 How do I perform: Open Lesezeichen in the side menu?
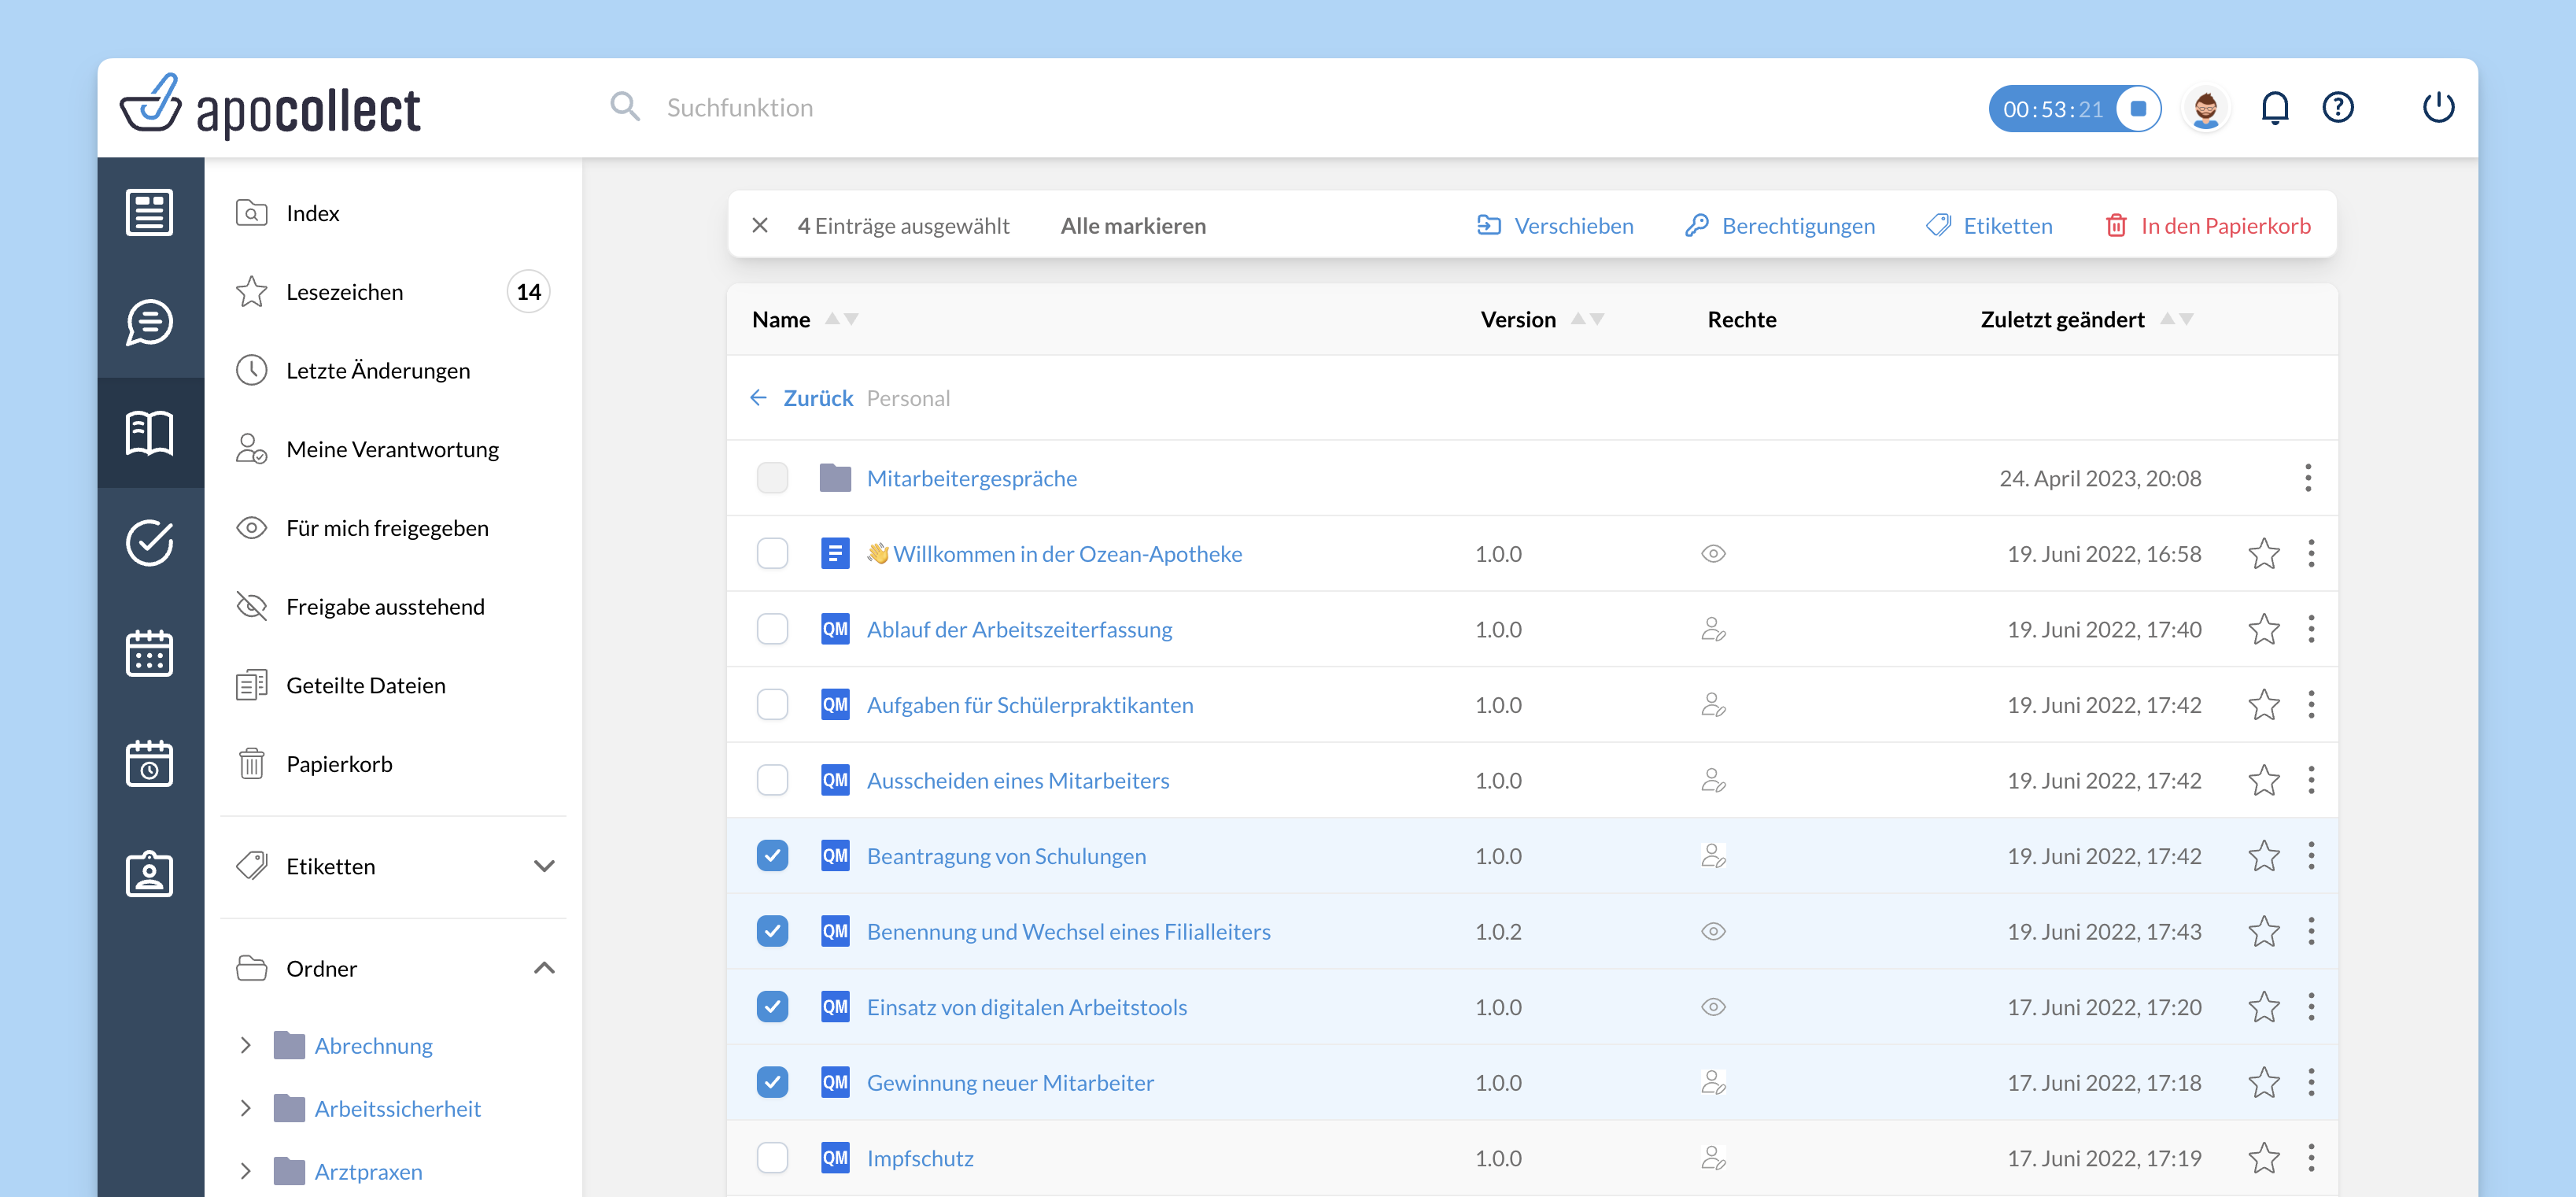[344, 292]
